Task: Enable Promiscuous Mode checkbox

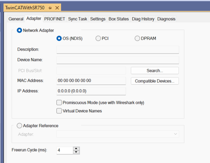Action: (x=59, y=103)
